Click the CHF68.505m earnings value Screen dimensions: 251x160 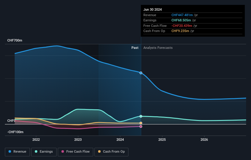[x=181, y=20]
